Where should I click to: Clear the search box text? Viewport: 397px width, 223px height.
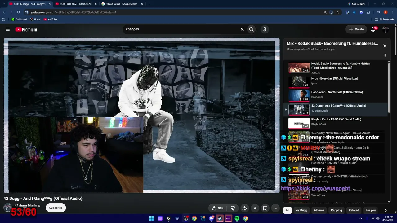click(242, 29)
